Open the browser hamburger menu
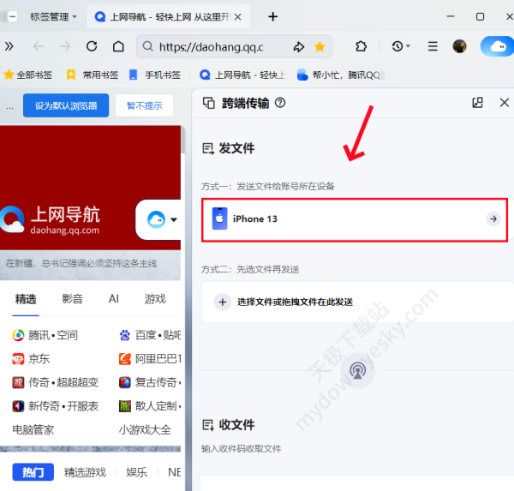The height and width of the screenshot is (491, 514). pyautogui.click(x=433, y=46)
